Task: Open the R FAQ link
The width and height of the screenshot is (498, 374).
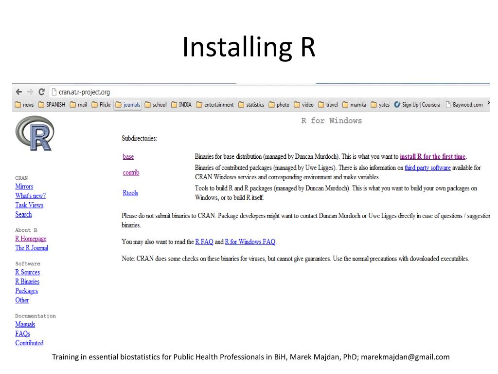Action: pos(204,242)
